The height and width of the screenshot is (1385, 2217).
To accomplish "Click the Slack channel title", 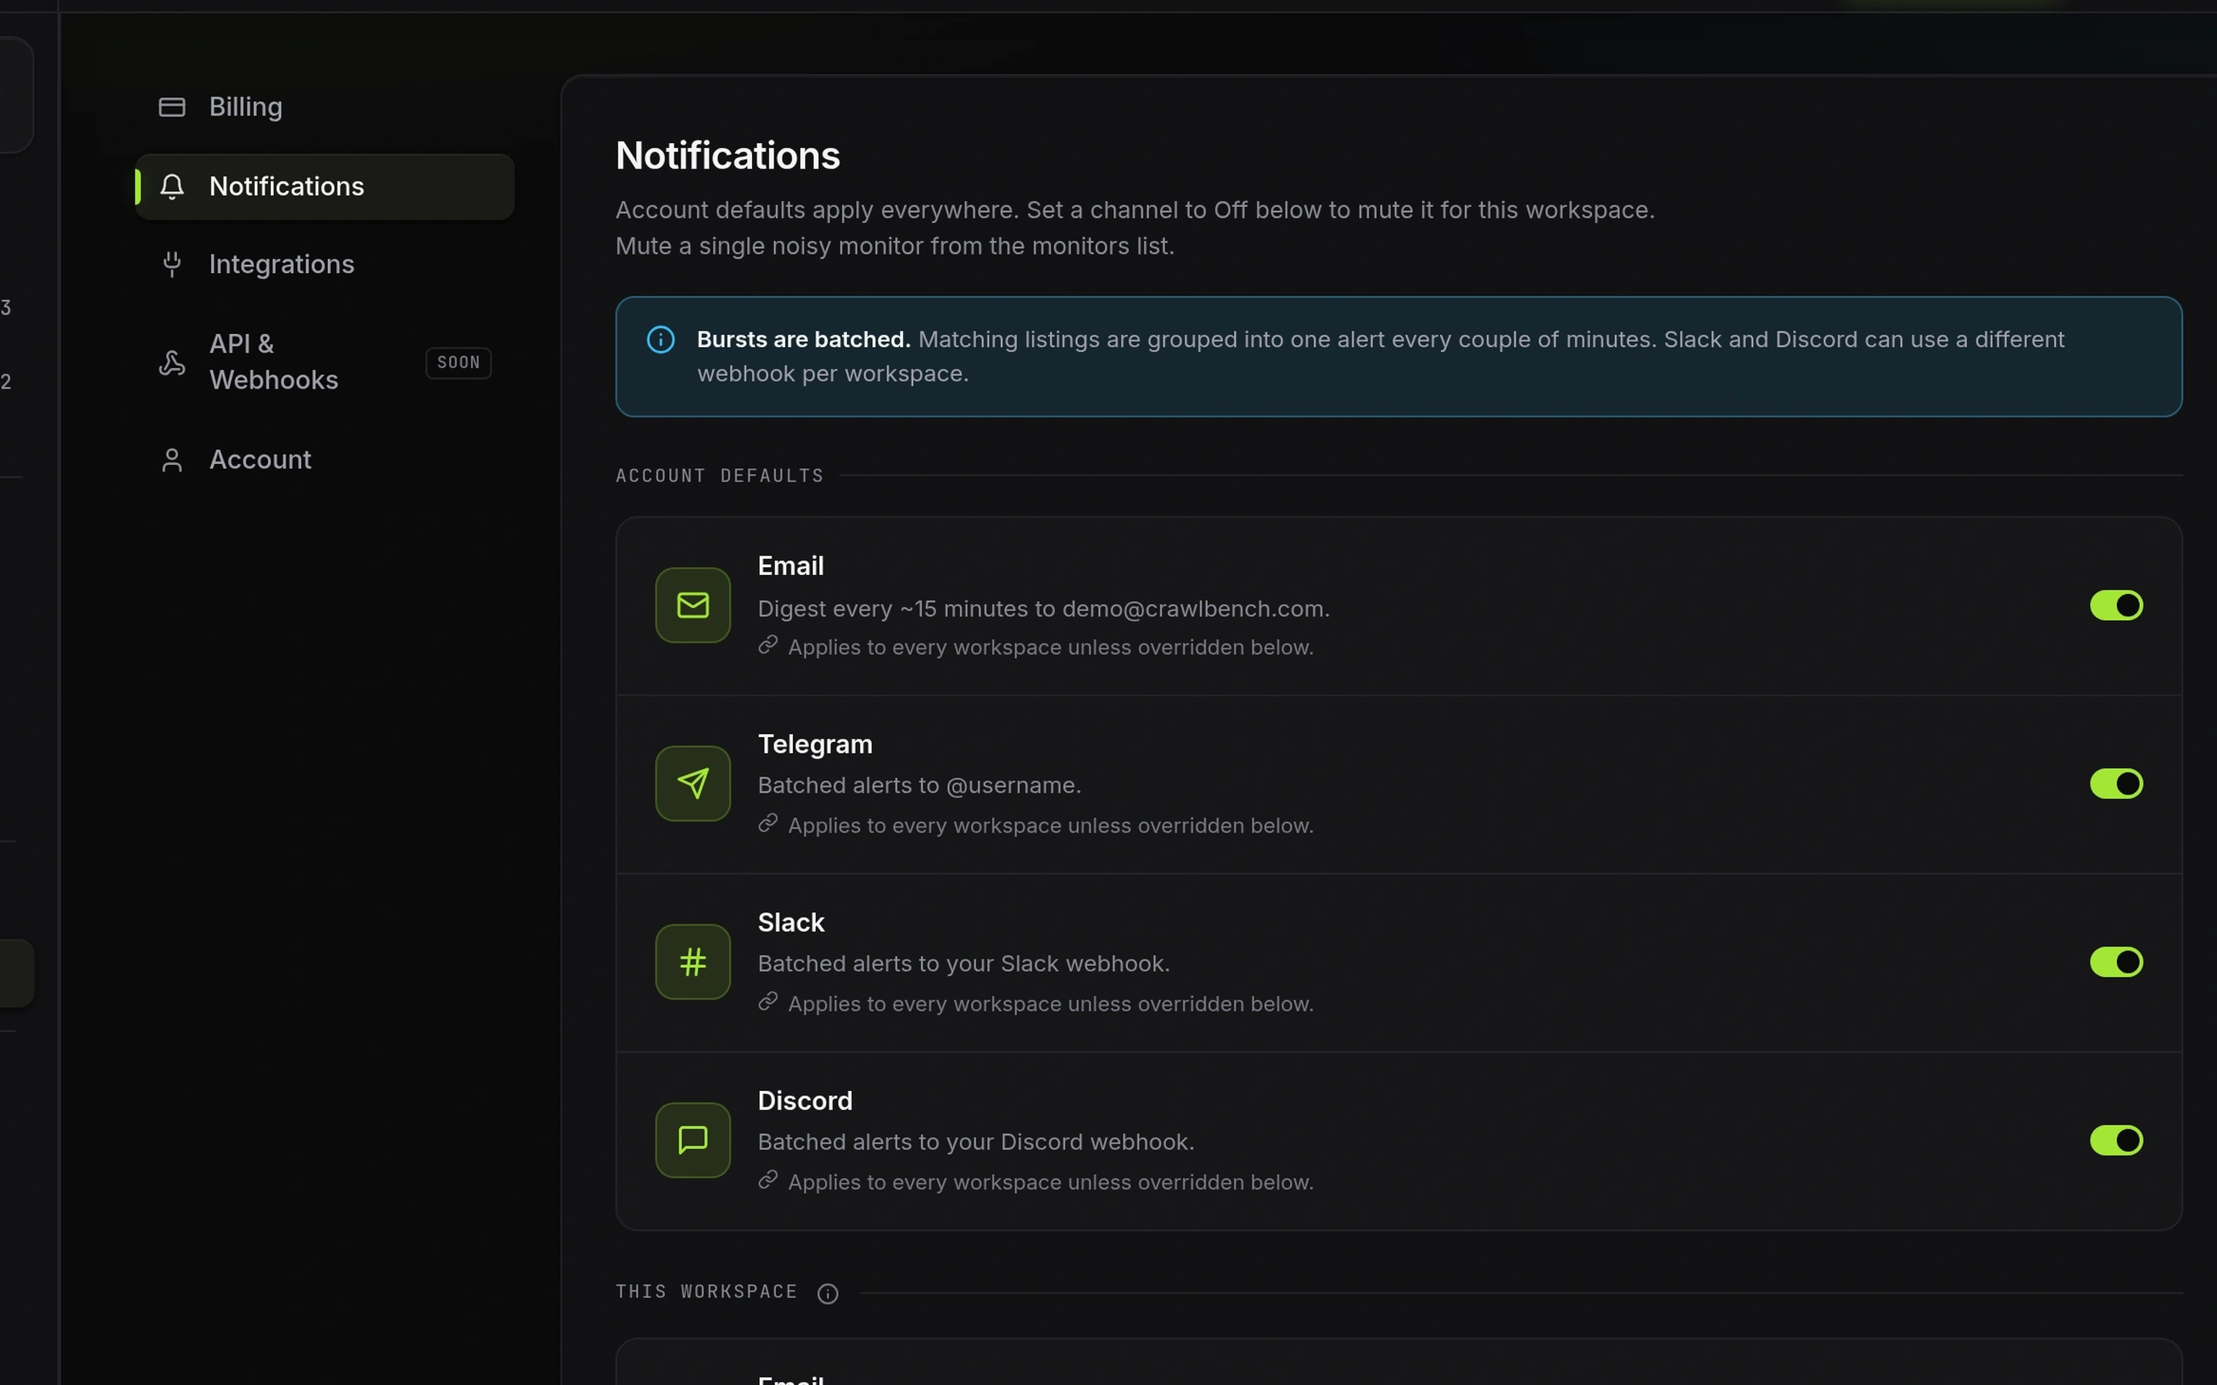I will tap(791, 923).
